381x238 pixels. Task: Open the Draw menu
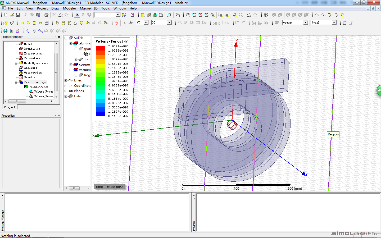click(x=55, y=8)
